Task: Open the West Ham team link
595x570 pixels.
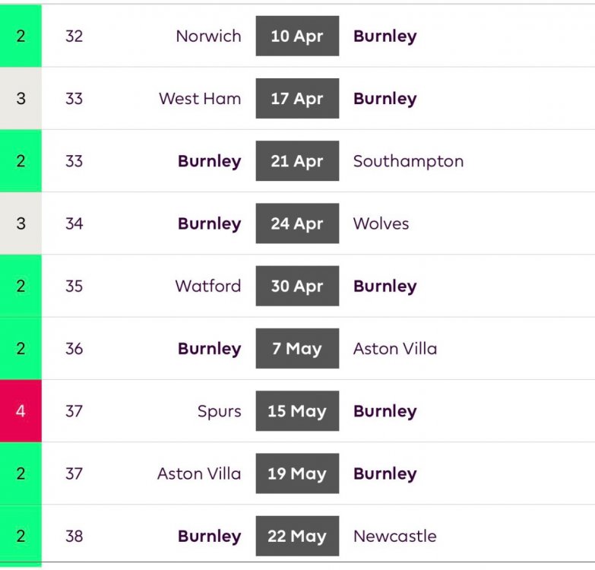Action: coord(200,99)
